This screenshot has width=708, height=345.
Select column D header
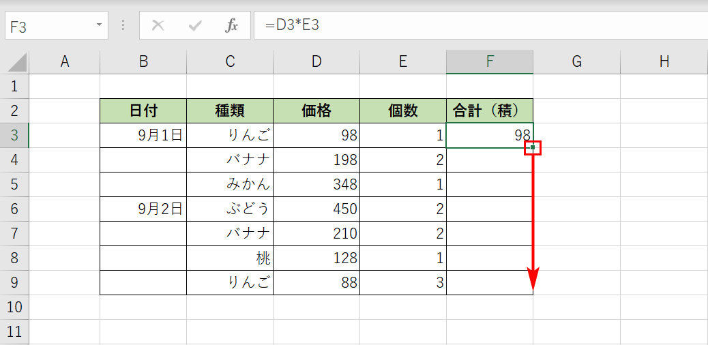316,62
